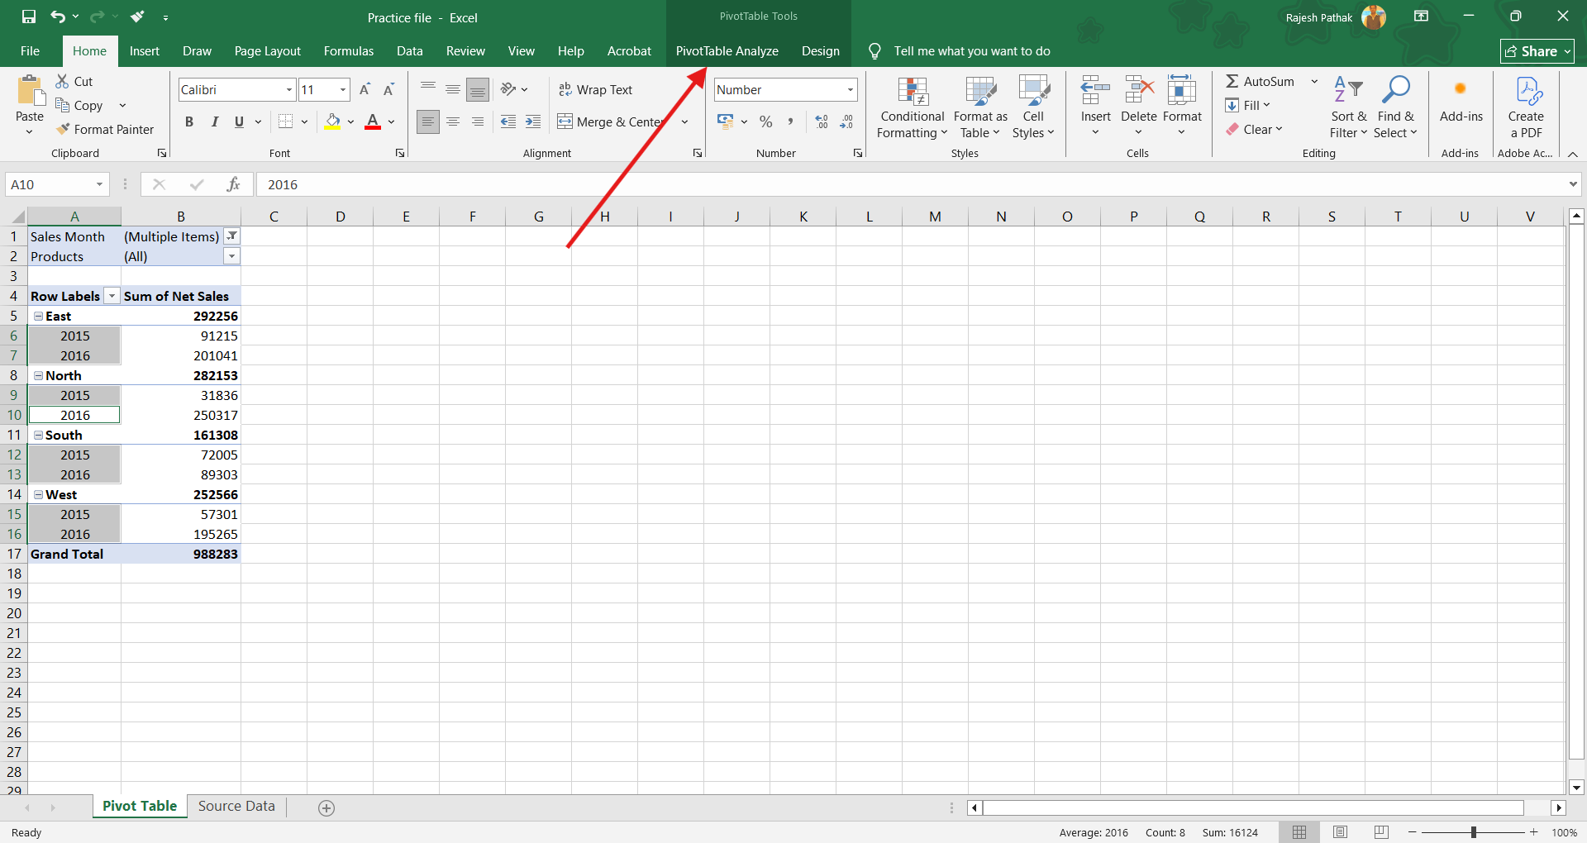Click the Conditional Formatting icon
Viewport: 1587px width, 843px height.
(x=913, y=93)
